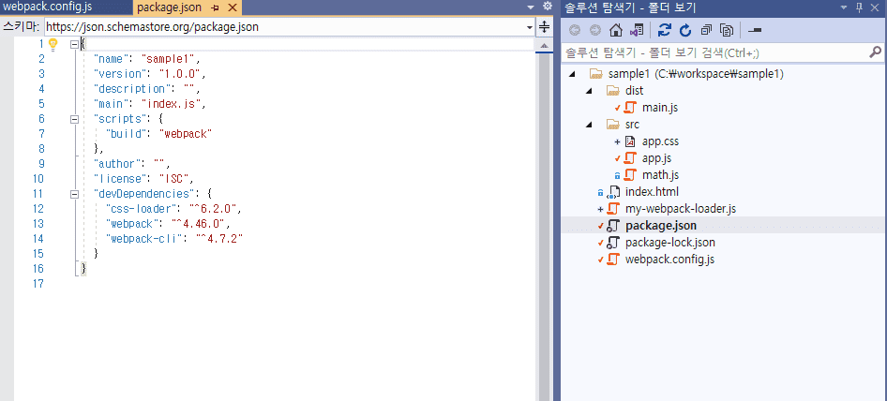This screenshot has height=401, width=887.
Task: Close the package.json tab
Action: [x=232, y=7]
